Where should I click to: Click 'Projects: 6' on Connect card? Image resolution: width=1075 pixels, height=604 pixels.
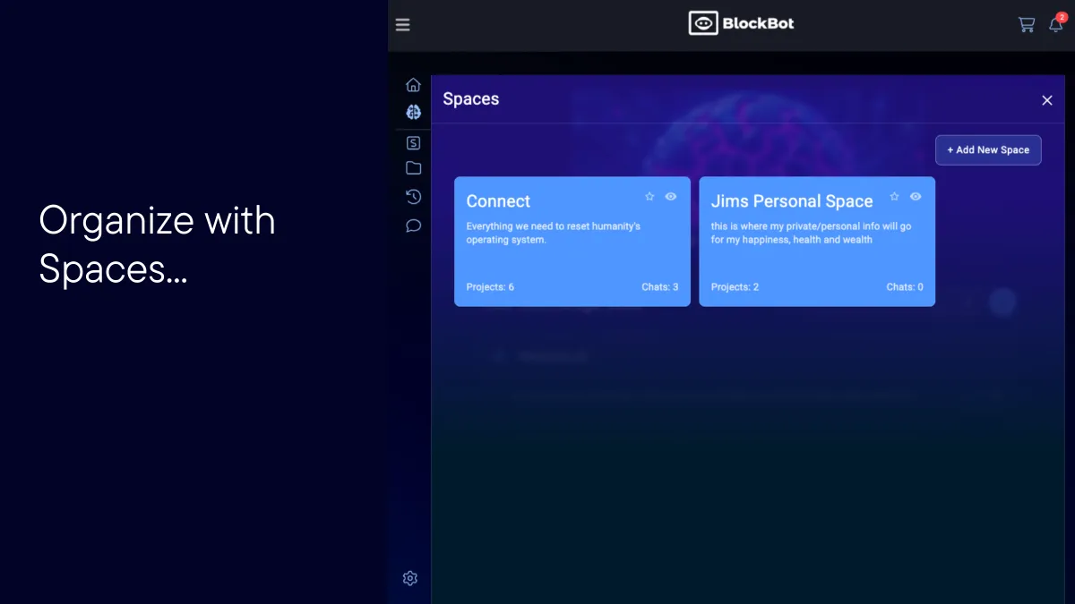[x=490, y=287]
